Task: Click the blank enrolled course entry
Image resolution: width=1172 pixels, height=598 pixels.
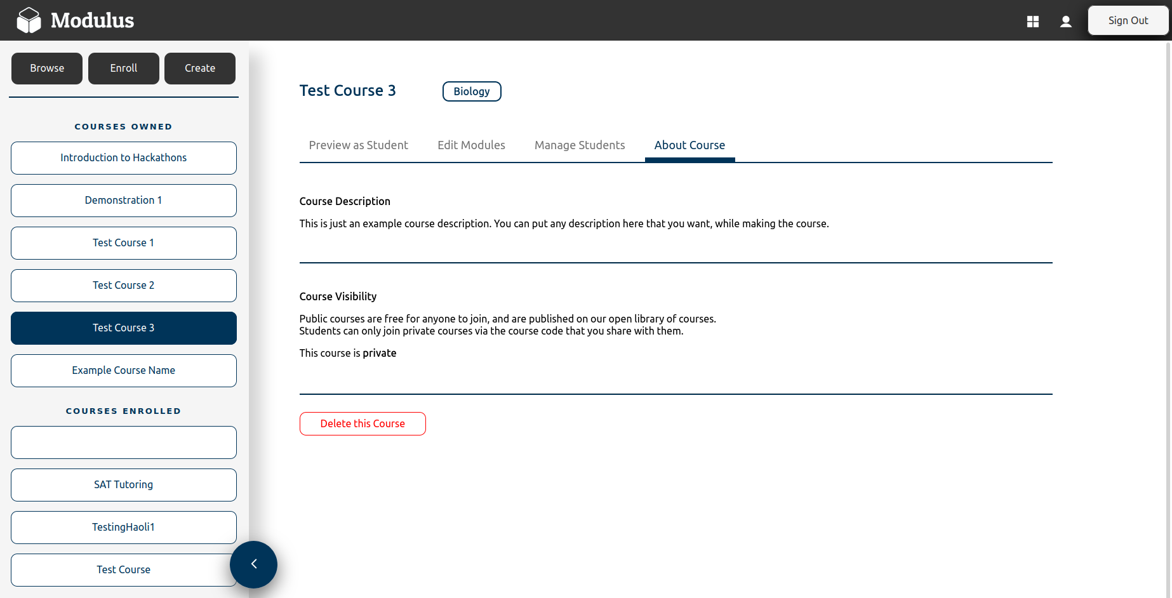Action: click(x=124, y=442)
